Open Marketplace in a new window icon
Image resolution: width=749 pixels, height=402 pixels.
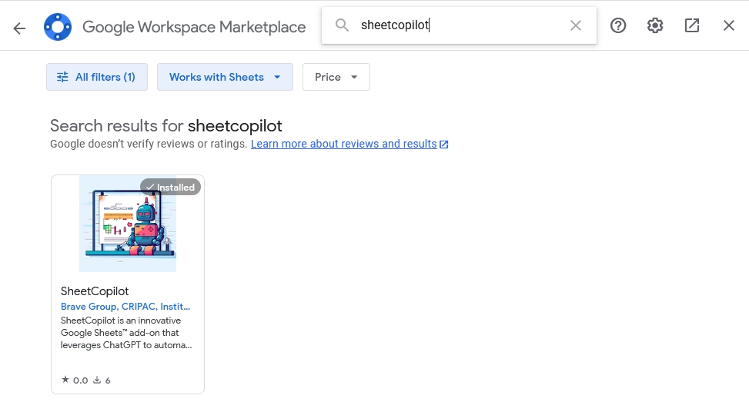pyautogui.click(x=692, y=25)
